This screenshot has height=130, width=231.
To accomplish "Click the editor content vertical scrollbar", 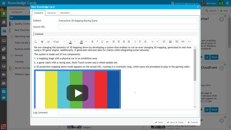I will coord(195,65).
